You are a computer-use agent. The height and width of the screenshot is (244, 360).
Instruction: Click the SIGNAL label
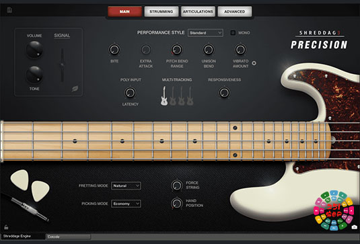pos(62,36)
